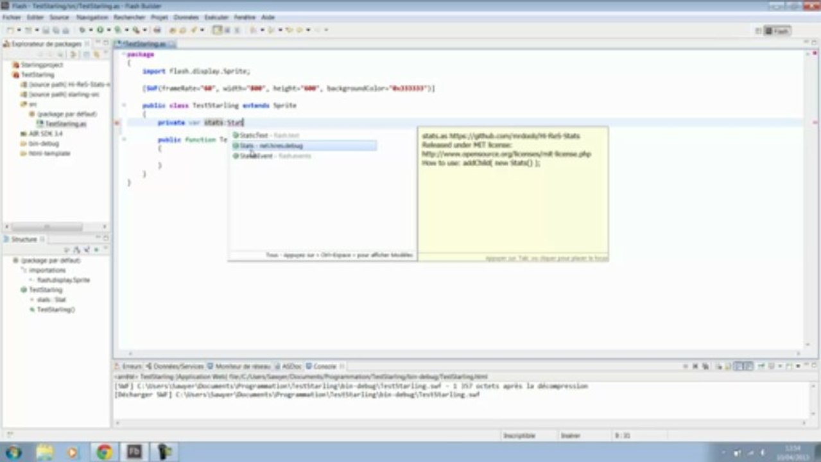Screen dimensions: 821x462
Task: Click the Flash Builder taskbar icon
Action: 134,452
